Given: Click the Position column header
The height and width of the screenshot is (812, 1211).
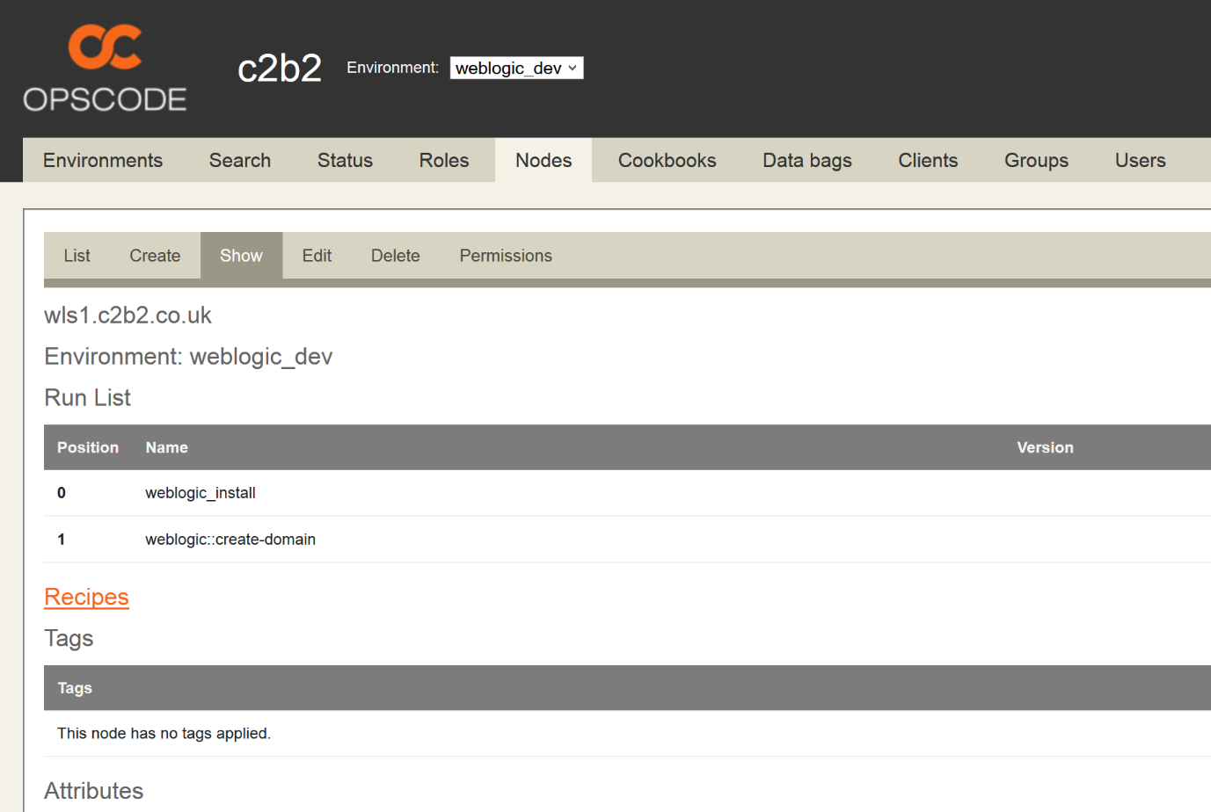Looking at the screenshot, I should 88,447.
